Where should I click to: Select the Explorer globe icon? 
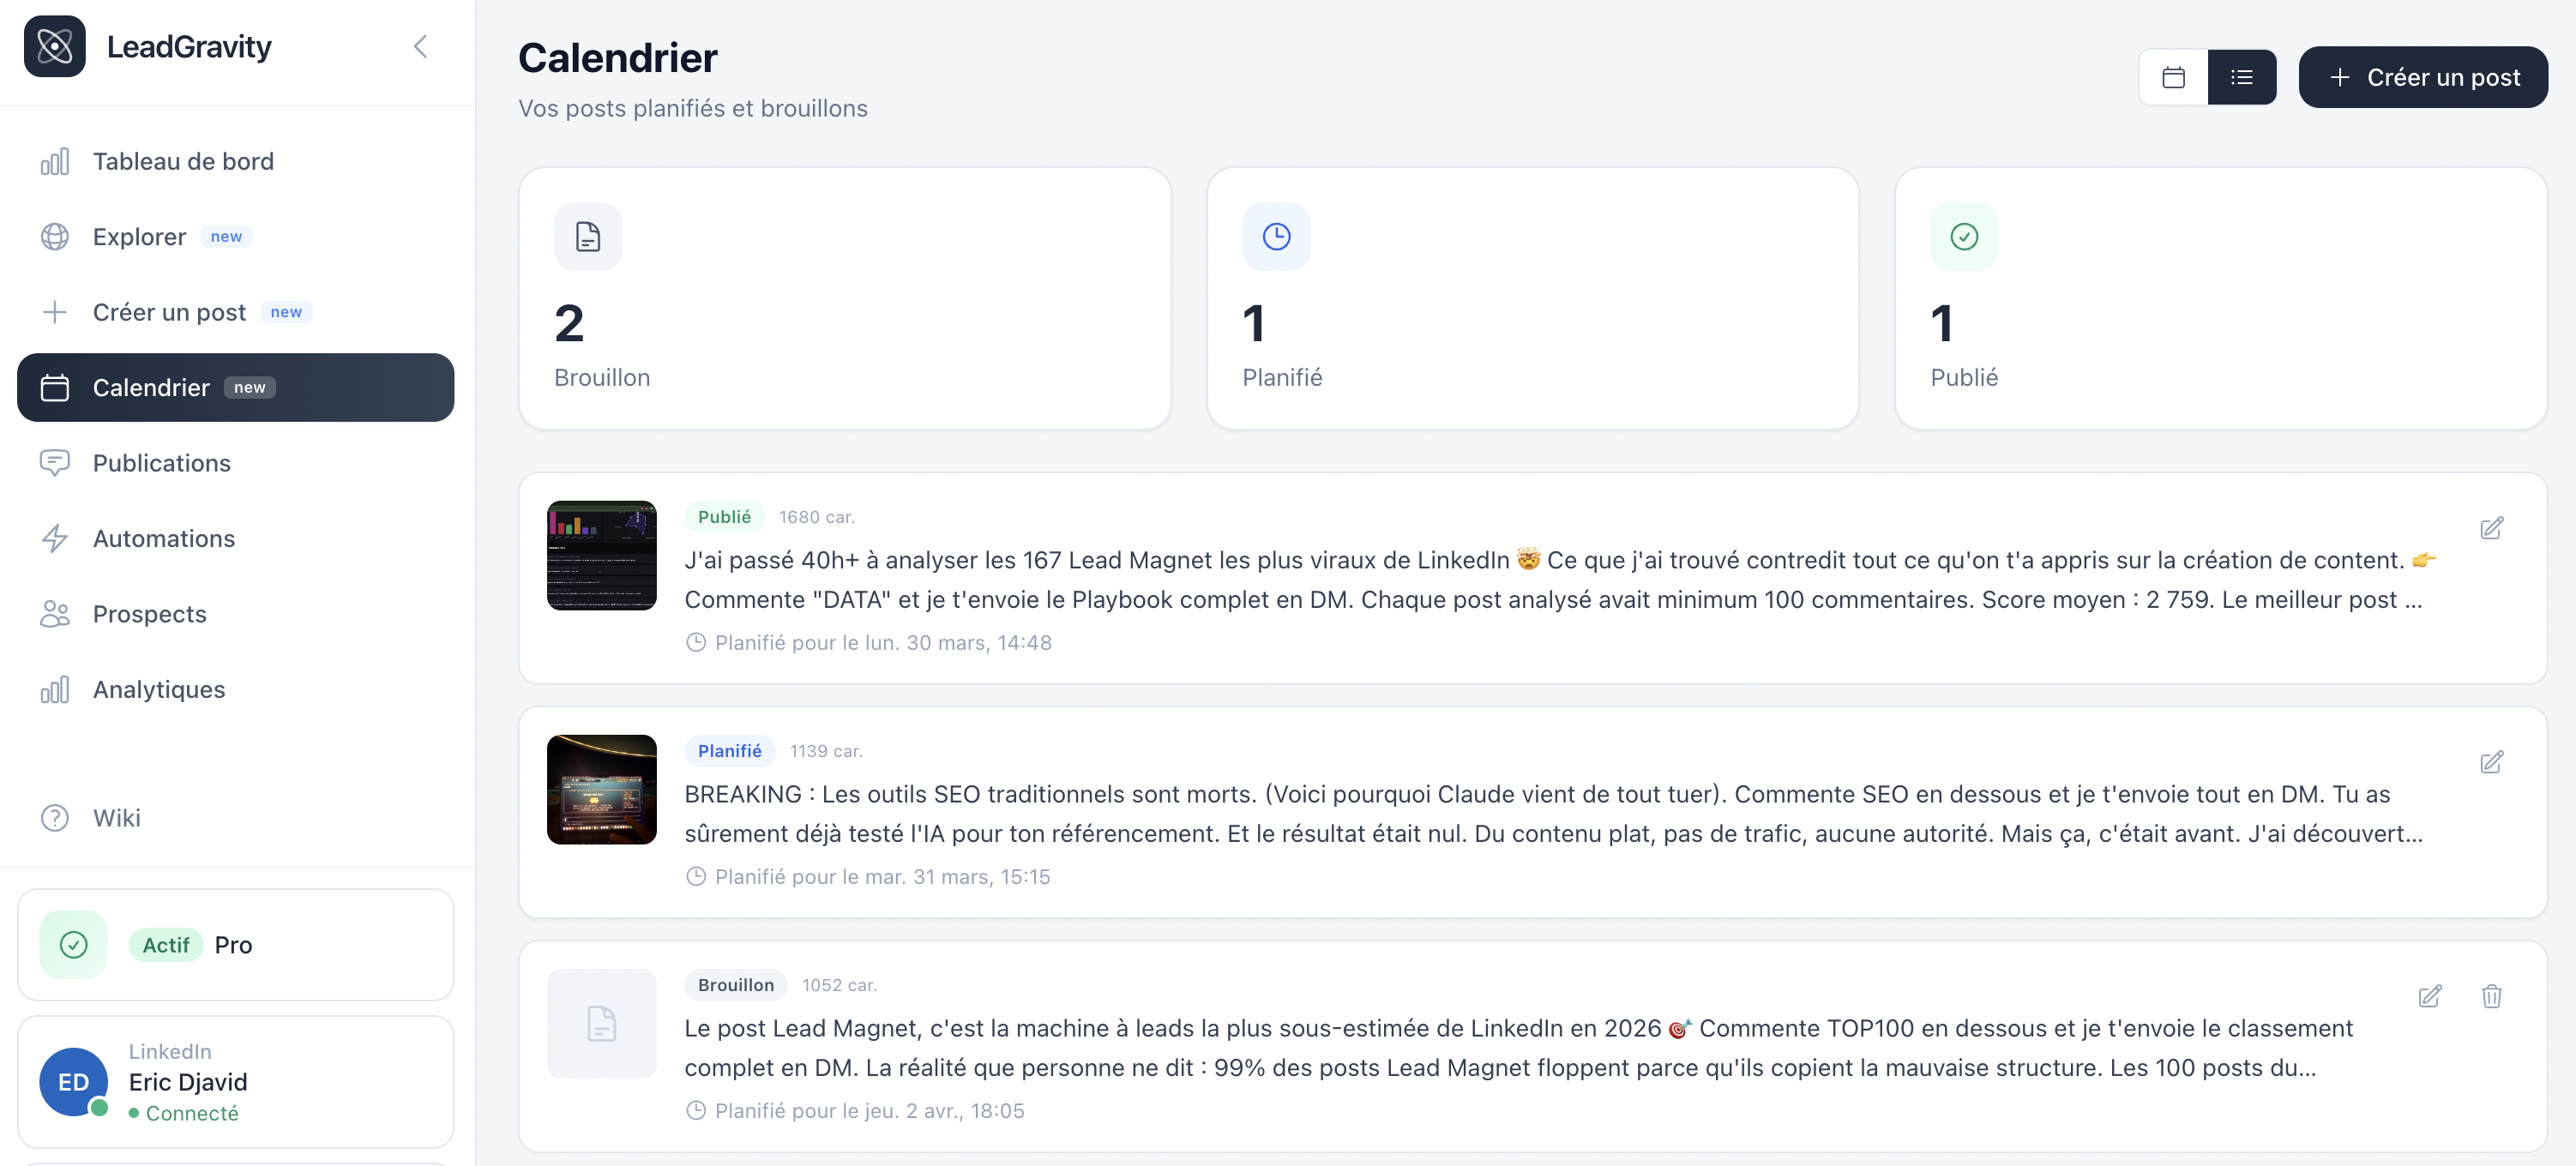pos(56,236)
